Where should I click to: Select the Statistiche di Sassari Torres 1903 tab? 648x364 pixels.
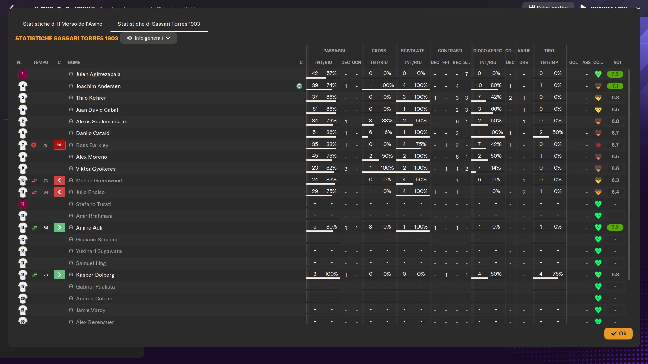click(159, 24)
